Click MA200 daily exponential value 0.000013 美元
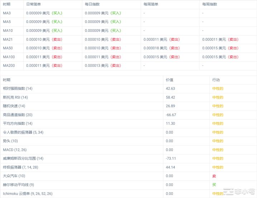The height and width of the screenshot is (198, 257). coord(97,65)
